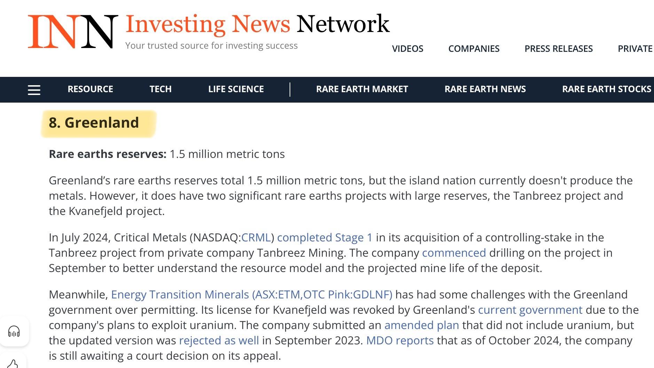Open the Life Science category
654x368 pixels.
pos(236,89)
